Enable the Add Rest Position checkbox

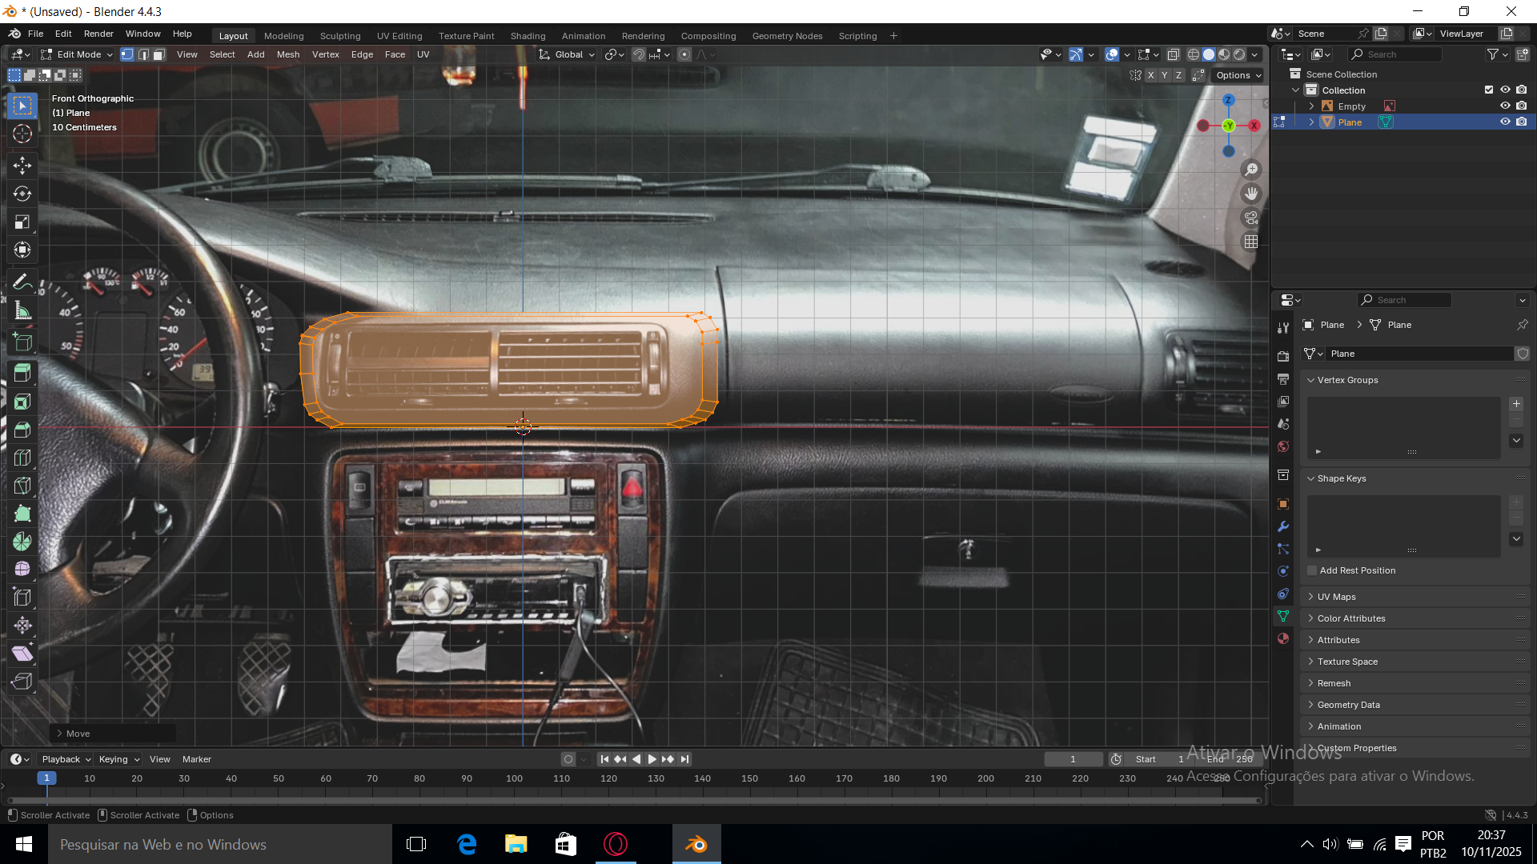click(x=1312, y=570)
